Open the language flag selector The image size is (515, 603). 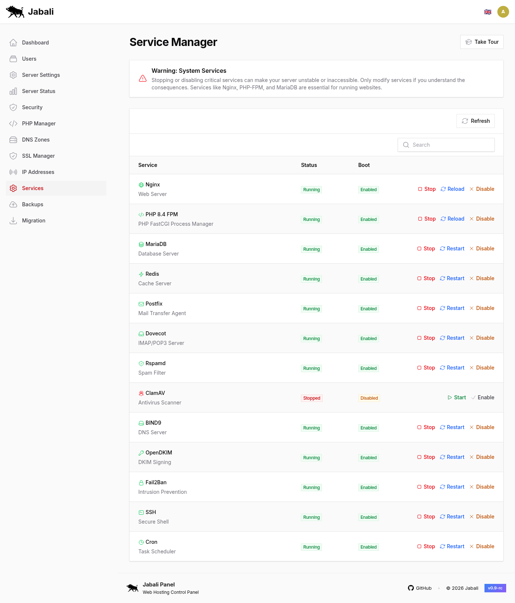(488, 12)
